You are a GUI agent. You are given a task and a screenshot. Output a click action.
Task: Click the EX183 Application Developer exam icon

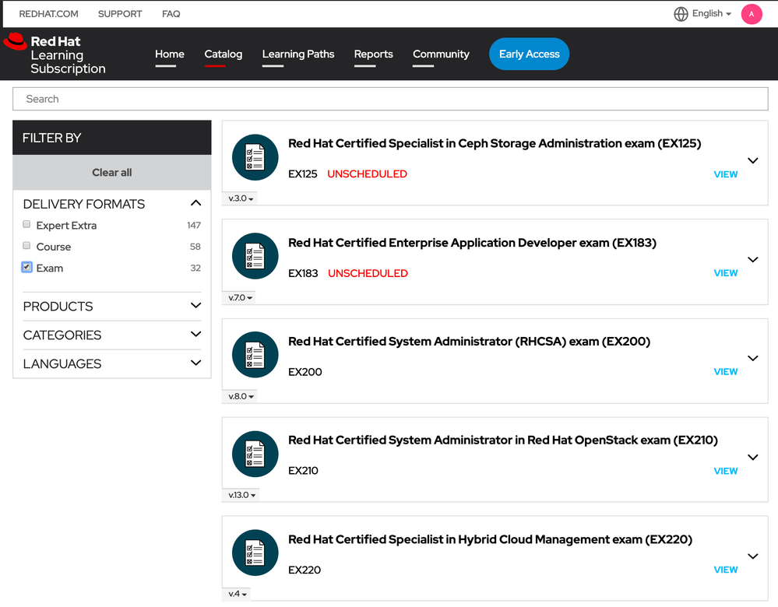click(255, 256)
